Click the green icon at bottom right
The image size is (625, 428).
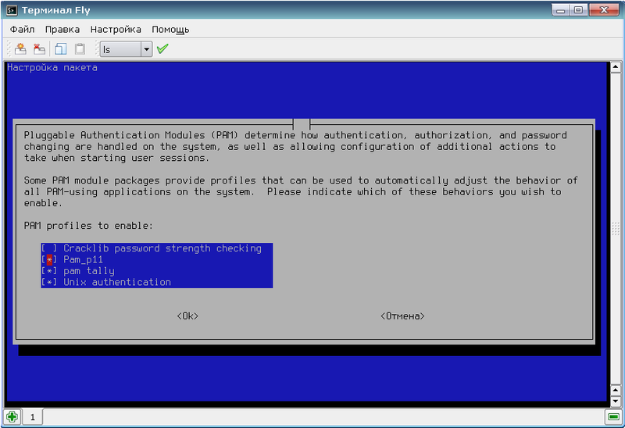pos(613,417)
